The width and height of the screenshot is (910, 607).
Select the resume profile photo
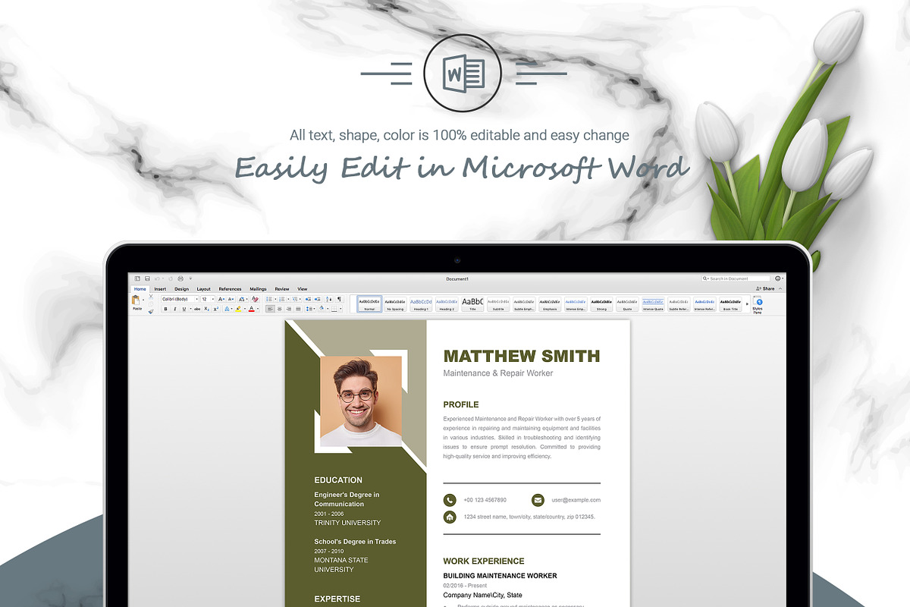pyautogui.click(x=361, y=401)
